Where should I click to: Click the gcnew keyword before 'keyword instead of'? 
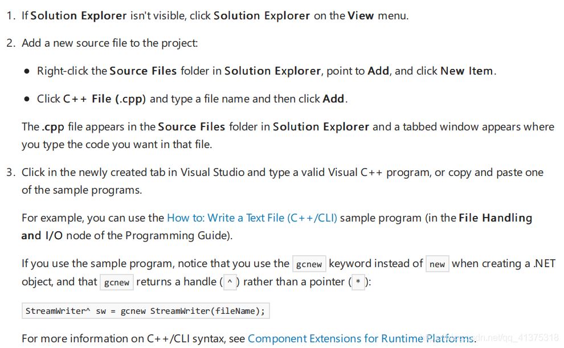coord(309,264)
